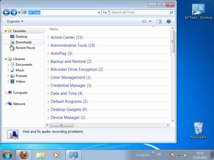Click the All Tasks taskbar button
This screenshot has width=214, height=160.
pyautogui.click(x=74, y=155)
